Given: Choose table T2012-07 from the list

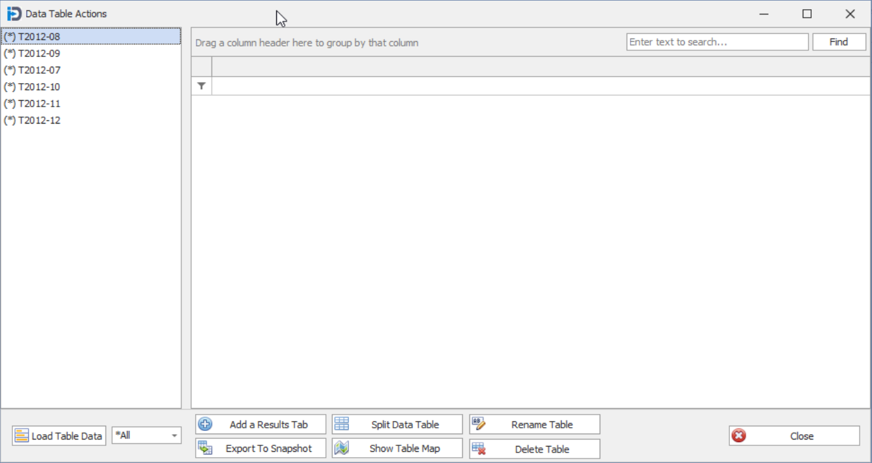Looking at the screenshot, I should tap(39, 70).
